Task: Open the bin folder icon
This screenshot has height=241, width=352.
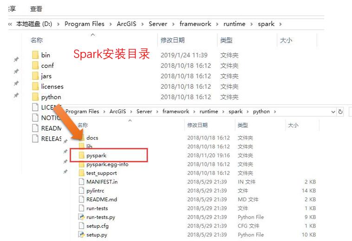Action: [35, 55]
